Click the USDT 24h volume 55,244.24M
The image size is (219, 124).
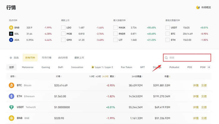tap(135, 107)
